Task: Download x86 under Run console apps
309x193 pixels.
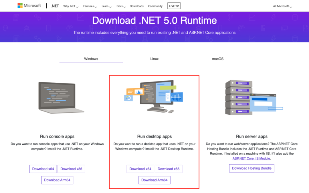Action: 71,169
